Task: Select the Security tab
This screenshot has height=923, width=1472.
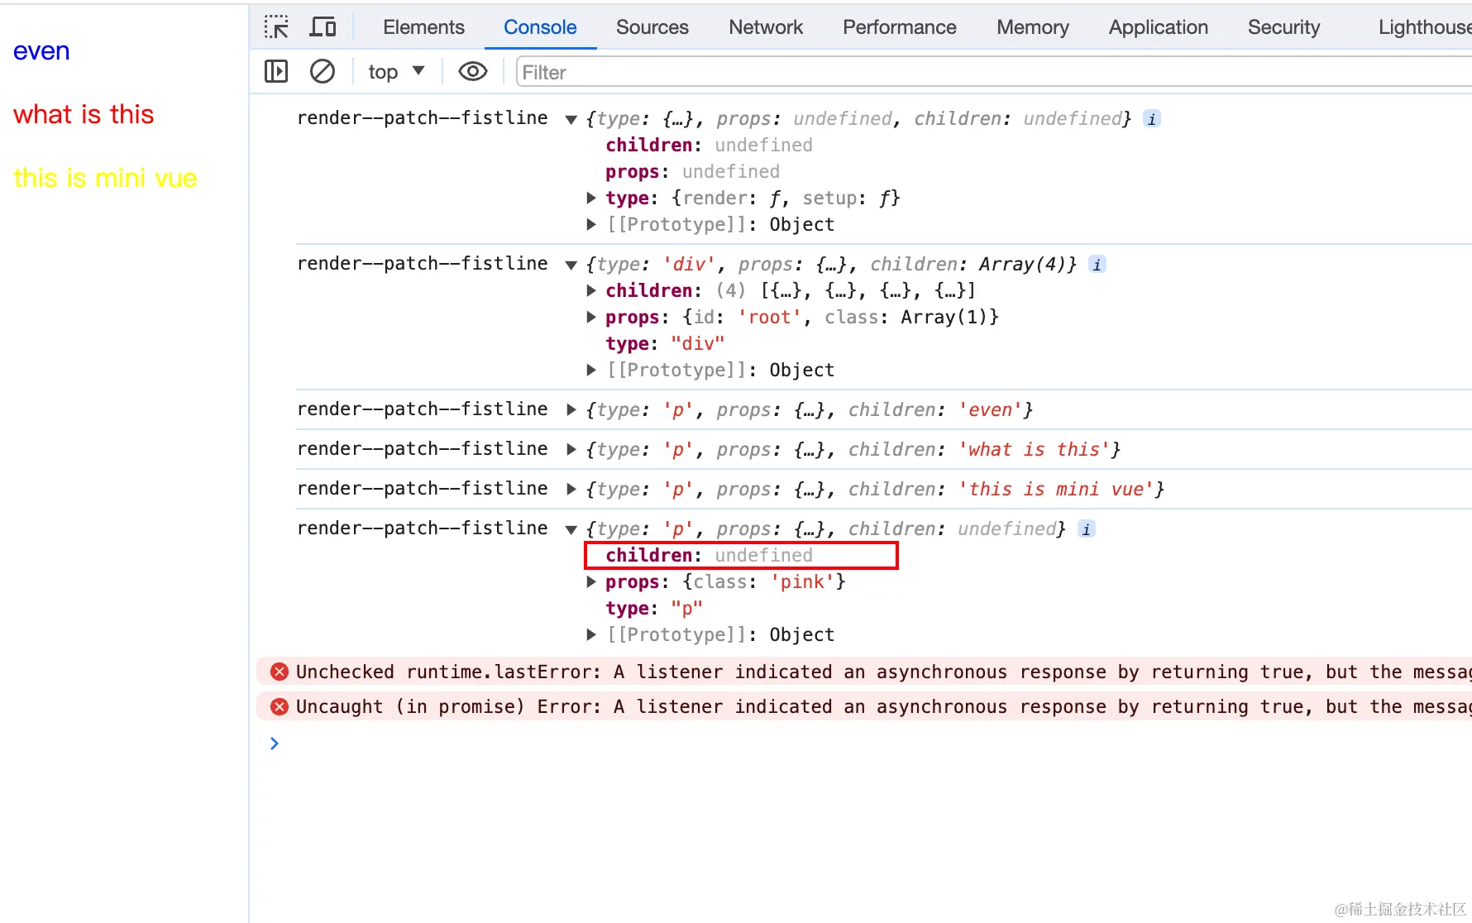Action: click(x=1284, y=27)
